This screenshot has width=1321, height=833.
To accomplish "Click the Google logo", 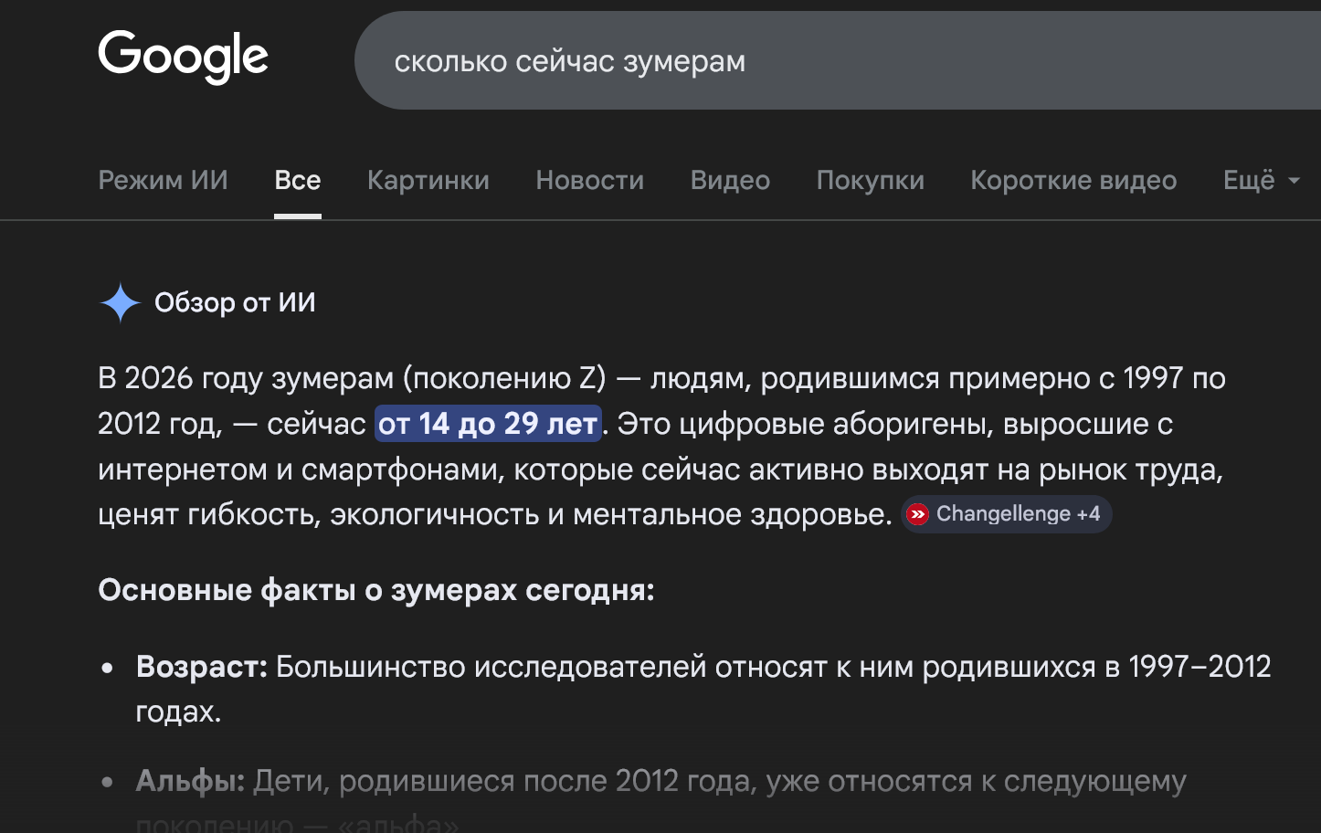I will click(x=183, y=57).
